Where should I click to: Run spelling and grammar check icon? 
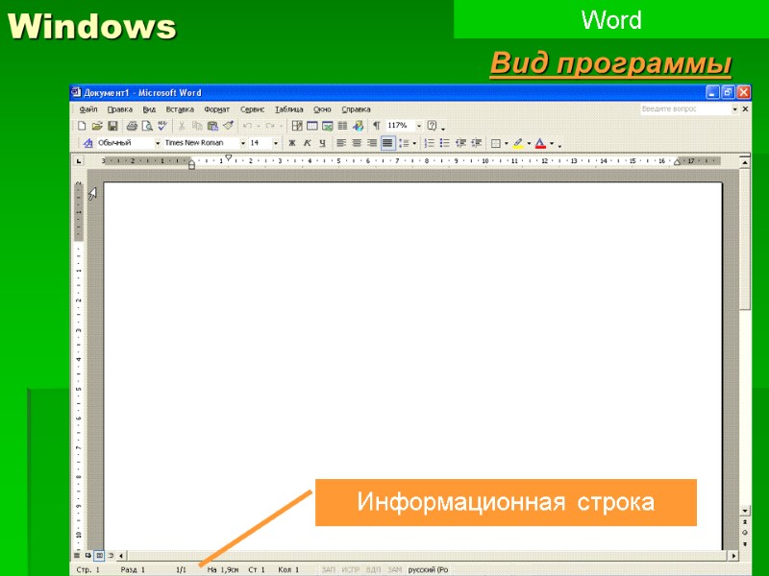pyautogui.click(x=161, y=126)
